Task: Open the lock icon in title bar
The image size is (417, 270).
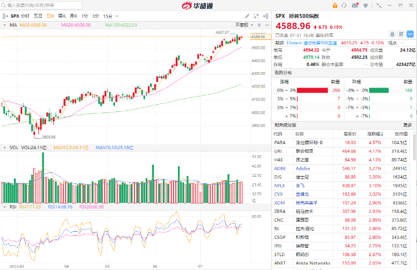Action: click(335, 6)
